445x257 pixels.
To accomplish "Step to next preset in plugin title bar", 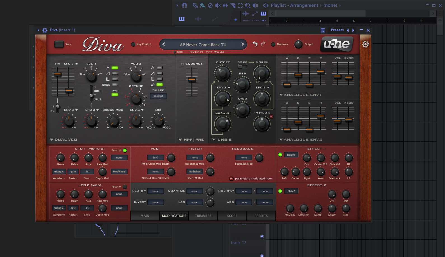I will [353, 30].
